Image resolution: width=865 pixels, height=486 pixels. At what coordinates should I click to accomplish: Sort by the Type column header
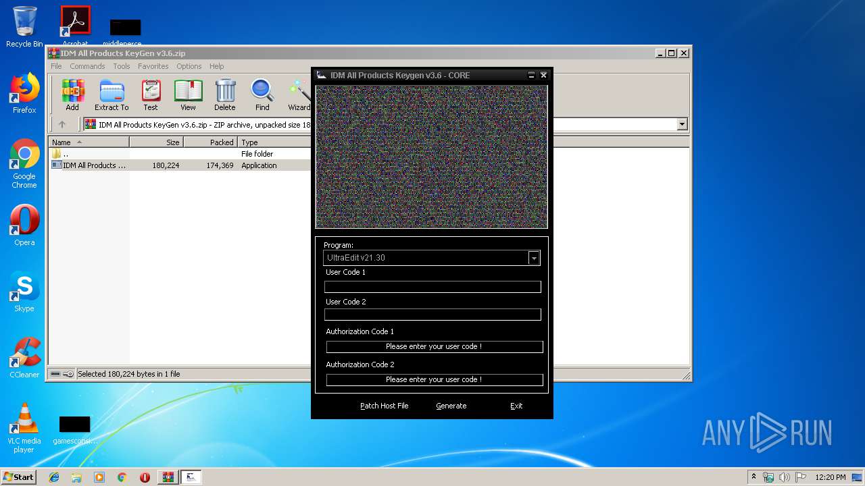[274, 142]
